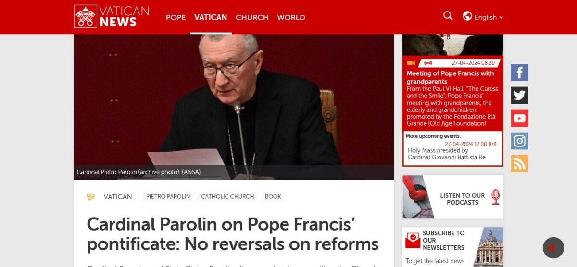Open the search magnifier icon
The image size is (577, 267).
(448, 16)
